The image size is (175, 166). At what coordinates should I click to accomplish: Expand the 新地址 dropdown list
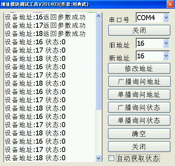point(166,56)
